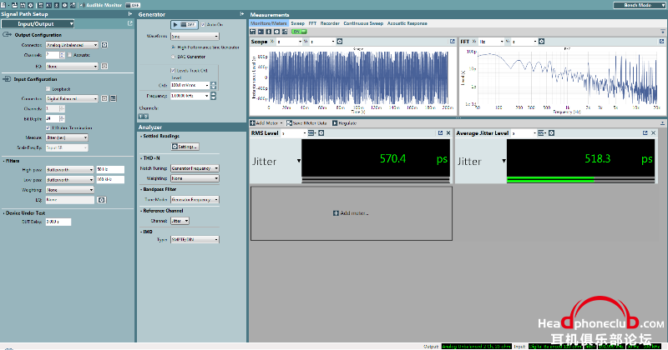
Task: Toggle the Audible Monitor switch
Action: coord(133,5)
